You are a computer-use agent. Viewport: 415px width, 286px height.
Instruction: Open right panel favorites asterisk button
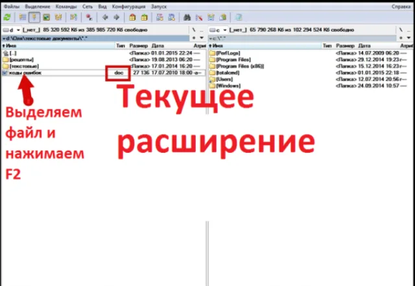[401, 38]
